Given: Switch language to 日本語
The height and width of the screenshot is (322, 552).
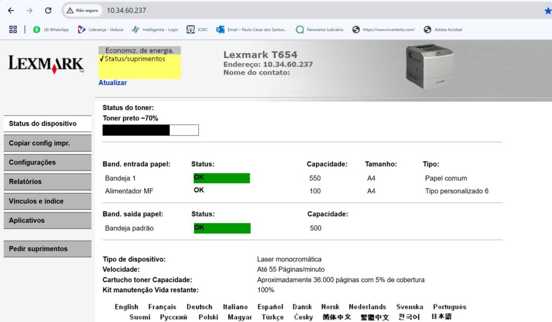Looking at the screenshot, I should click(441, 317).
